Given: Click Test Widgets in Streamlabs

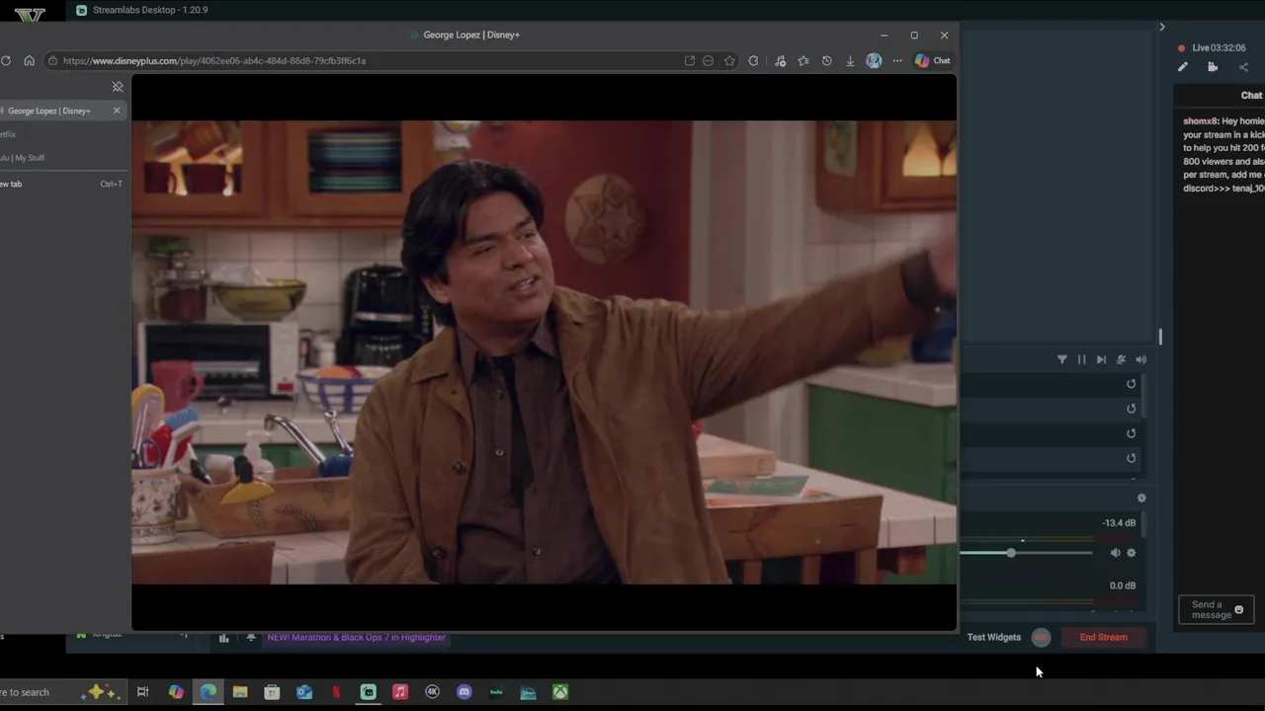Looking at the screenshot, I should [994, 637].
